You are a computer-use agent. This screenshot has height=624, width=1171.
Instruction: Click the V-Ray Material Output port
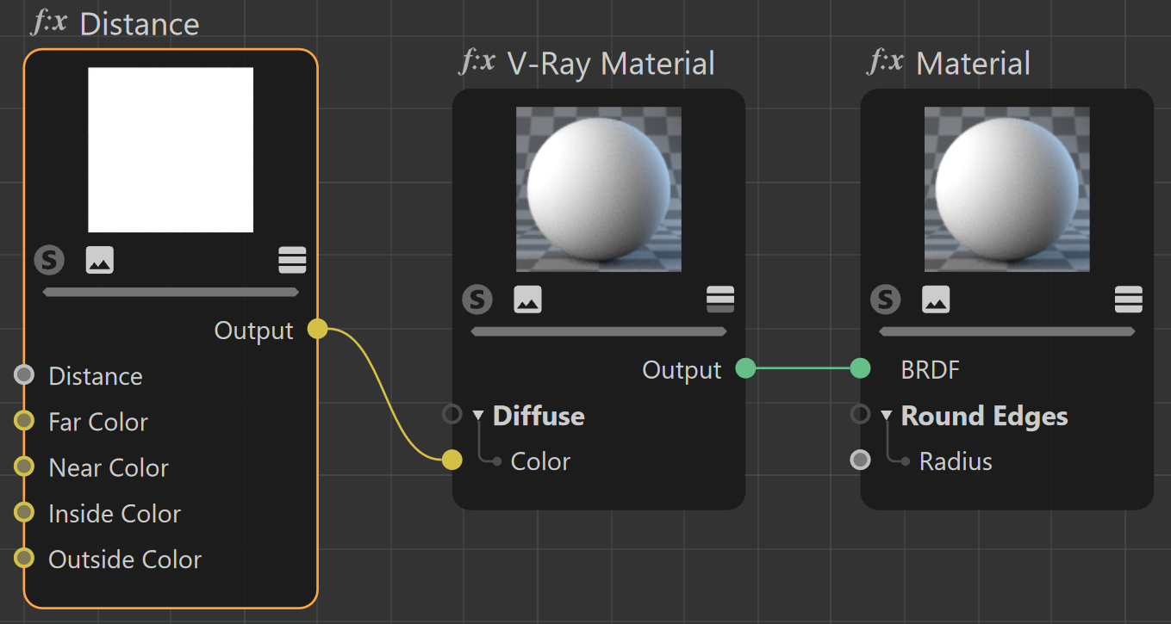point(745,368)
